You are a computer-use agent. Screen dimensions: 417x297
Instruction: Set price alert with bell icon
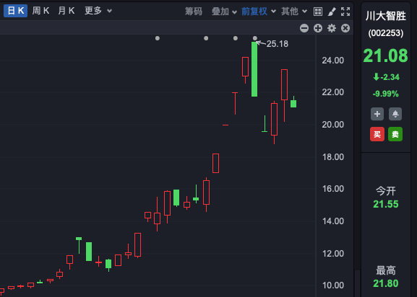pos(395,114)
